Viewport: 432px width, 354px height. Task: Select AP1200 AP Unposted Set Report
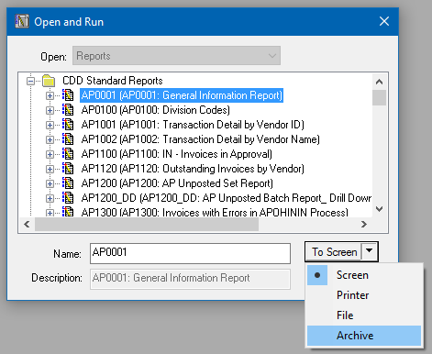pyautogui.click(x=177, y=183)
